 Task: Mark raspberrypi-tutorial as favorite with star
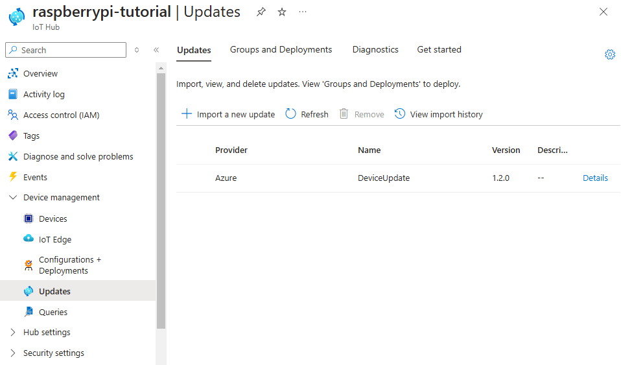point(282,12)
